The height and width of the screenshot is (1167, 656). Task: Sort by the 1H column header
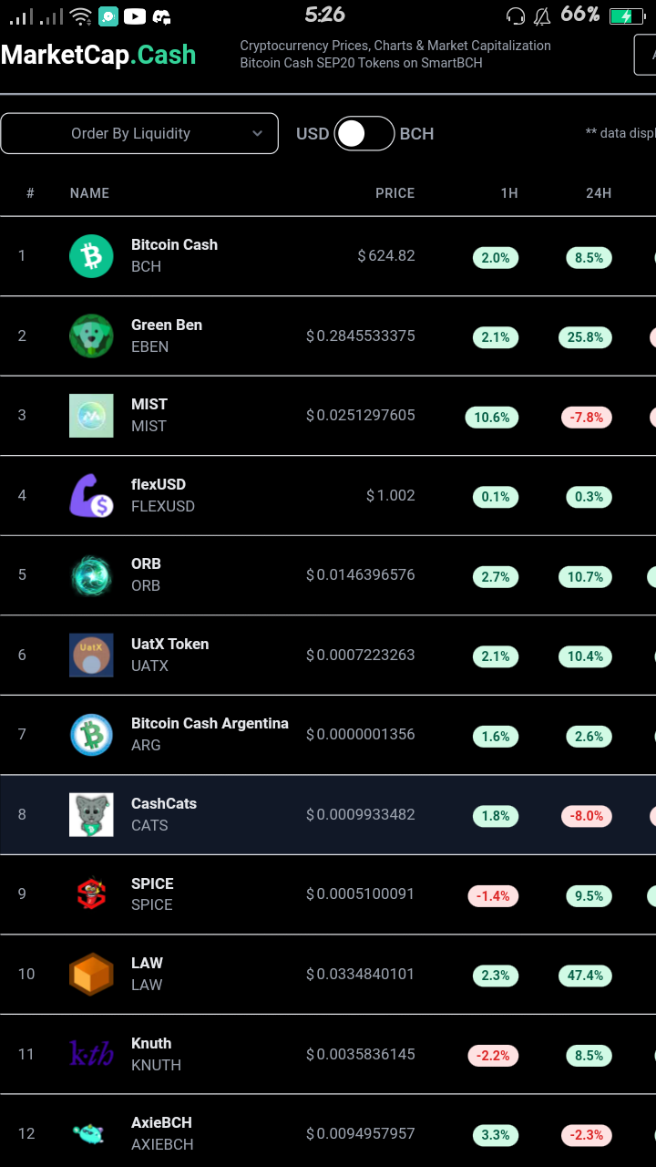(509, 193)
